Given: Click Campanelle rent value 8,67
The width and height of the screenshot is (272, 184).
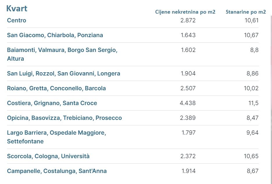Looking at the screenshot, I should coord(252,171).
